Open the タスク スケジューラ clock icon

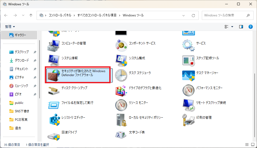[x=121, y=75]
